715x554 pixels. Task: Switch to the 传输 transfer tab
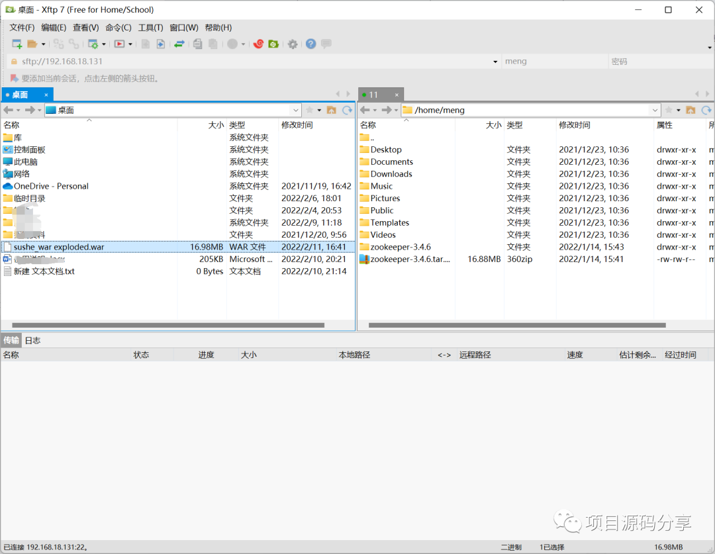[11, 340]
